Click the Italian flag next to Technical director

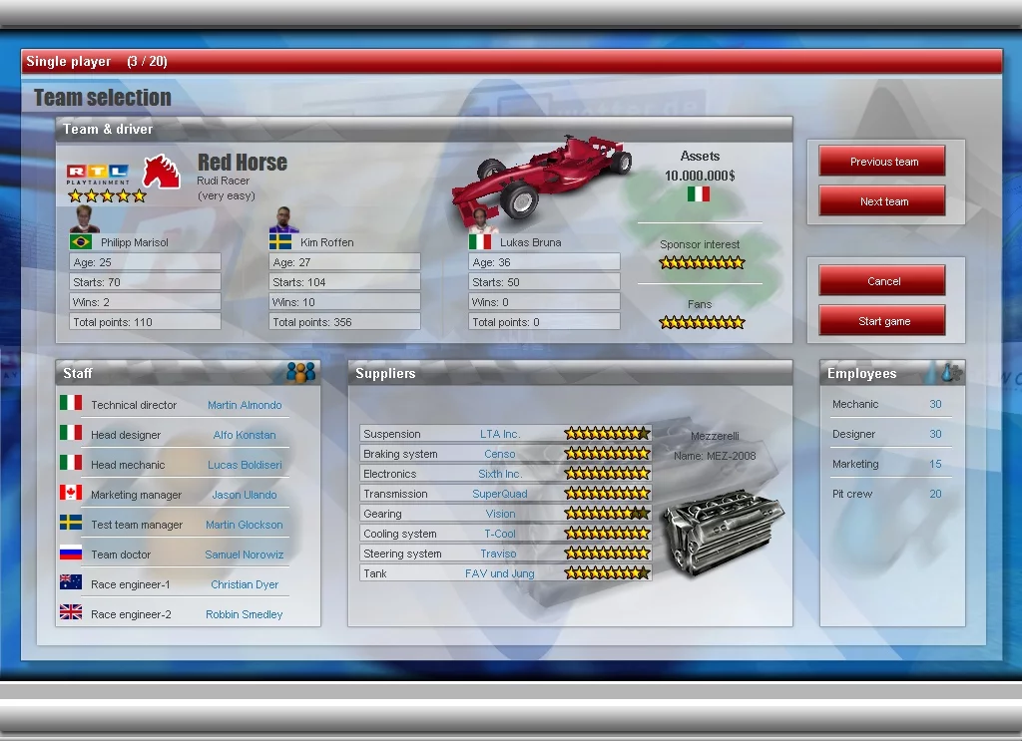tap(71, 402)
